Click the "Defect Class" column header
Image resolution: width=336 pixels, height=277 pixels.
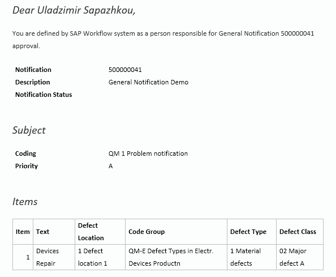[298, 232]
